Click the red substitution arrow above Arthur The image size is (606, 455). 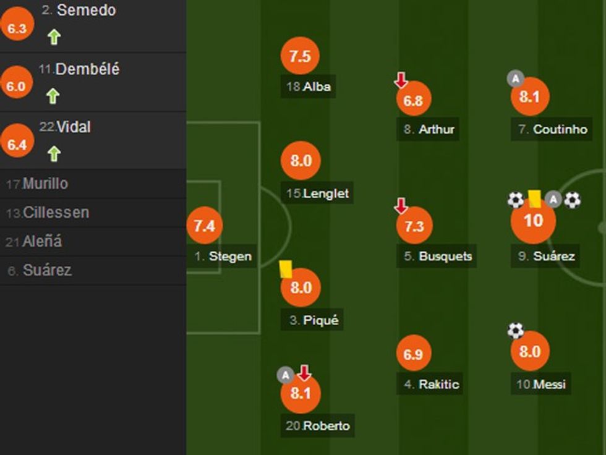coord(401,80)
